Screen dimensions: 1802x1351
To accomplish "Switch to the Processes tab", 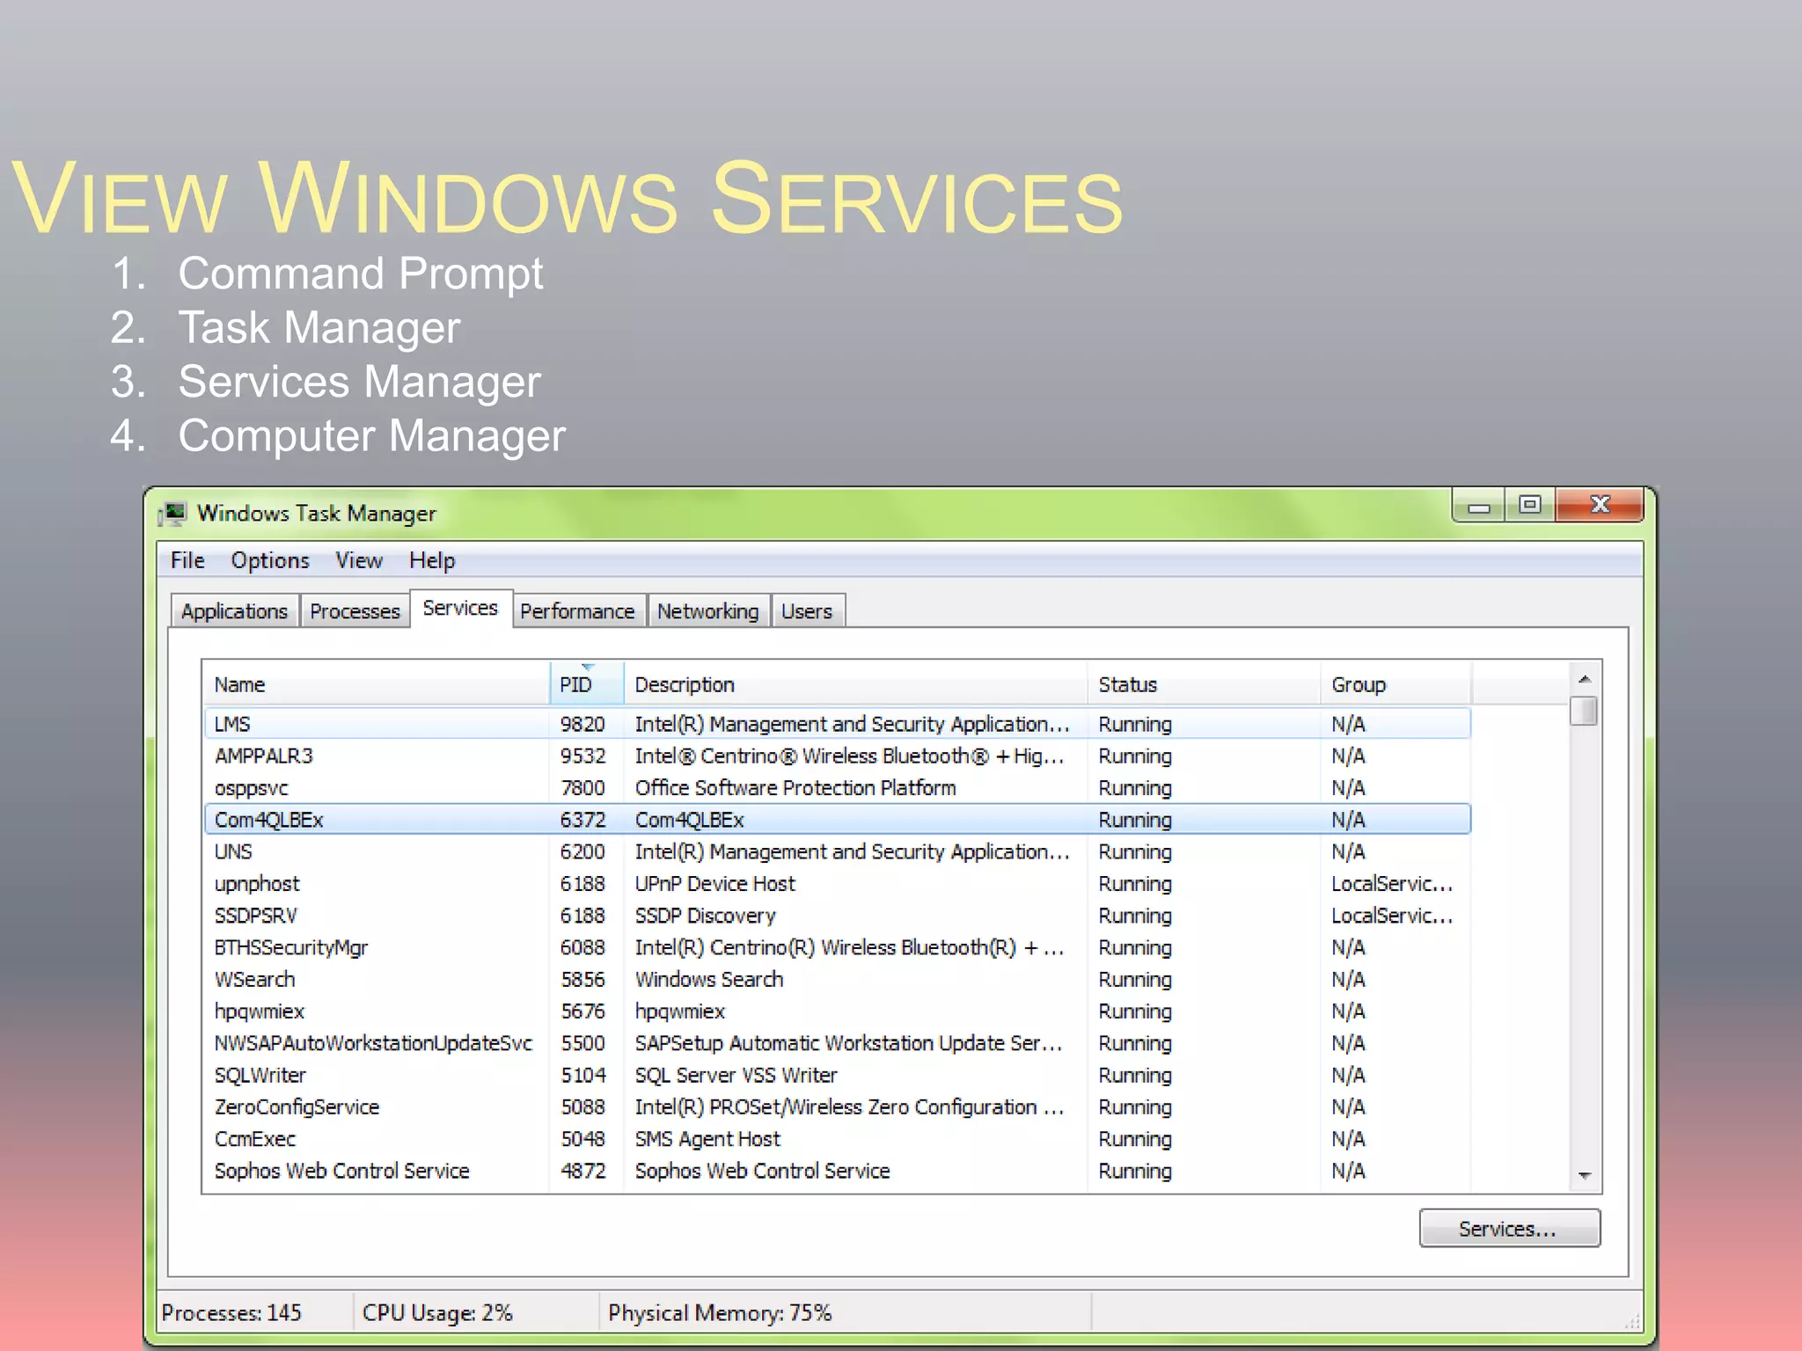I will (x=355, y=611).
